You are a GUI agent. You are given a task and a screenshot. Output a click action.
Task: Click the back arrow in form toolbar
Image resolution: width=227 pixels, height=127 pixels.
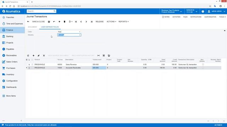28,22
